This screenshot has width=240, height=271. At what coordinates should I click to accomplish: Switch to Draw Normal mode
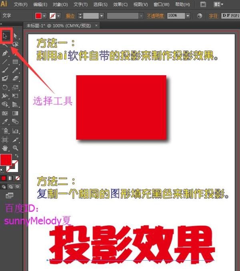(4, 187)
